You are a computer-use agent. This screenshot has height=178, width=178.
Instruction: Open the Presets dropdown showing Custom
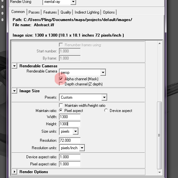click(83, 97)
